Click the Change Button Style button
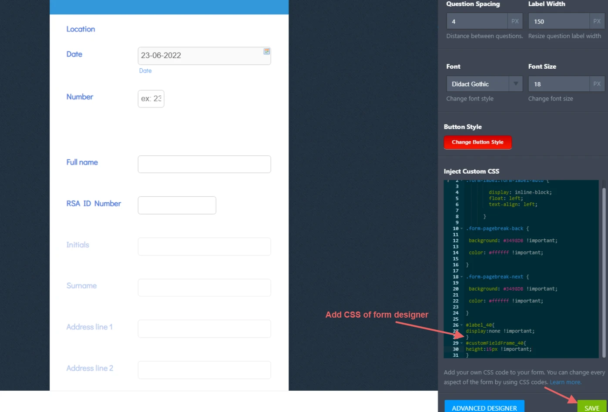Image resolution: width=608 pixels, height=412 pixels. coord(477,142)
